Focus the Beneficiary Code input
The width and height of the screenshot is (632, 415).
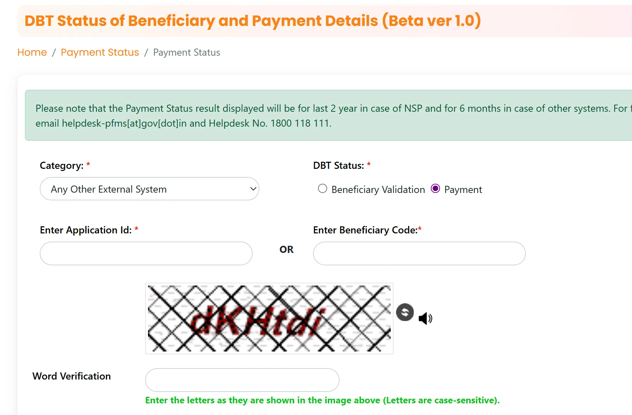point(419,253)
